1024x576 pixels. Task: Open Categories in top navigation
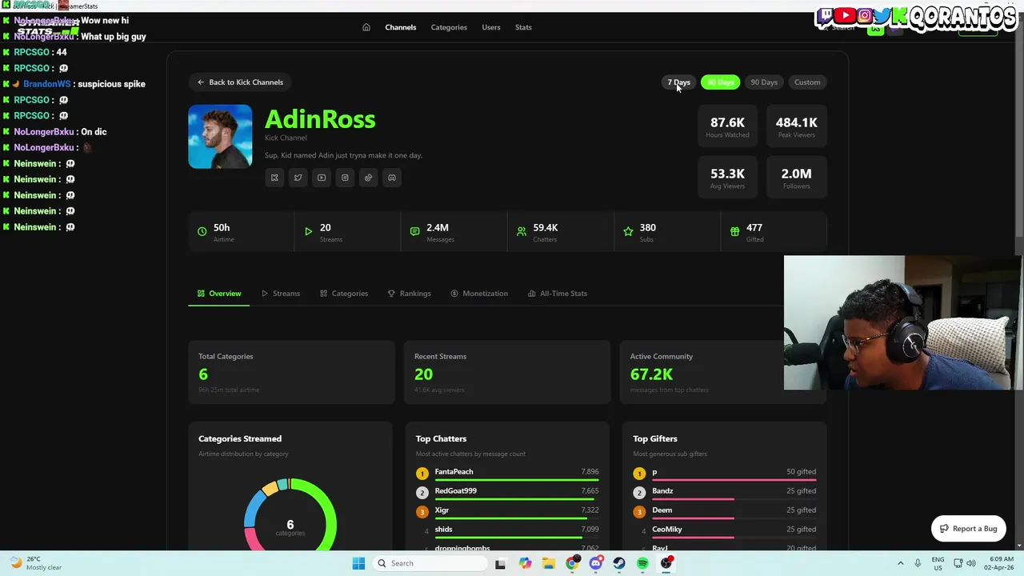pos(449,27)
